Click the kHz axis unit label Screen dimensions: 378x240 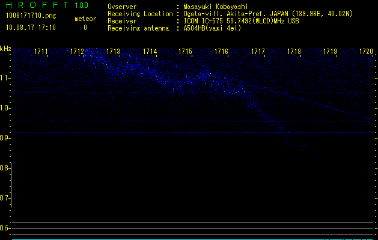tap(5, 49)
